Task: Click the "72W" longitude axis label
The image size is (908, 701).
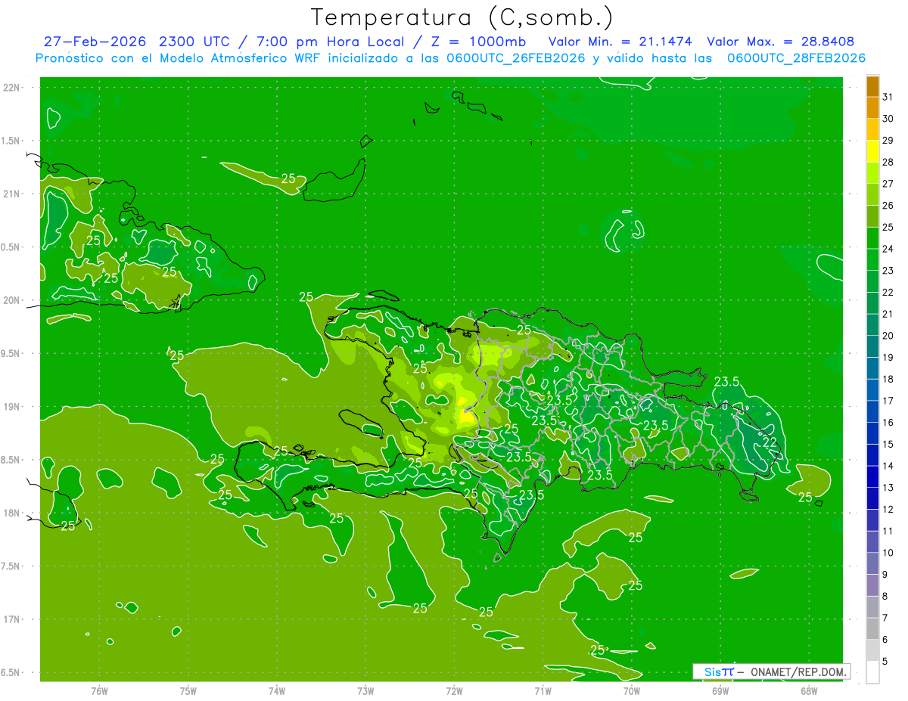Action: pyautogui.click(x=454, y=690)
